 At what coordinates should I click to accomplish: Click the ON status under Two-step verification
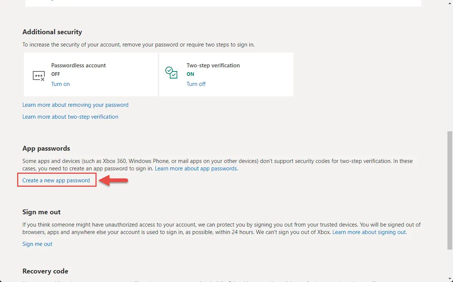tap(191, 74)
